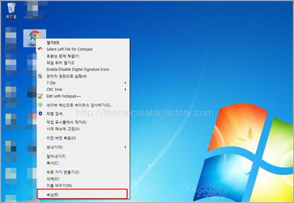Screen dimensions: 294x203
Task: Open file location via 파일 위치 열기(I)
Action: tap(83, 63)
